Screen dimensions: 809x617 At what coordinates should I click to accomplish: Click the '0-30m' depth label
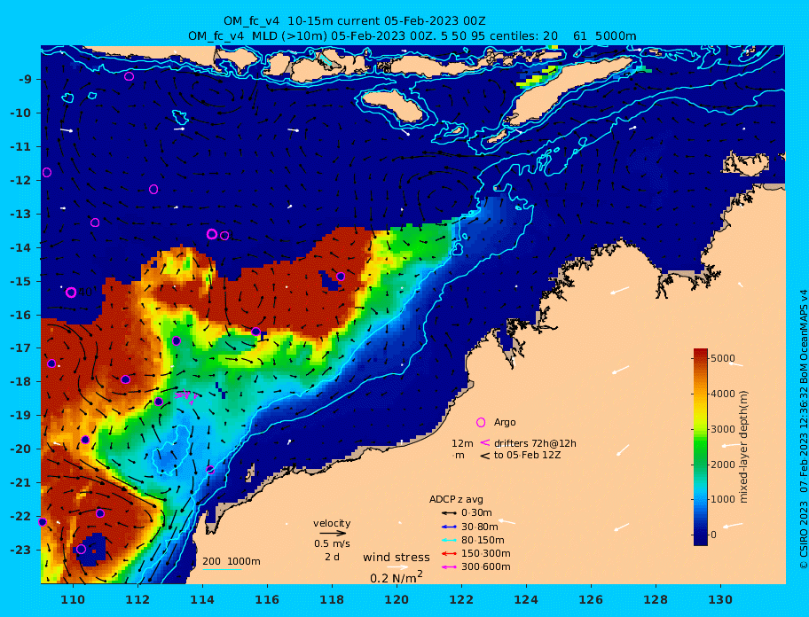(x=476, y=513)
